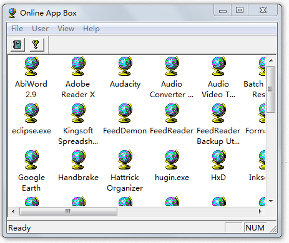Select the hugin.exe globe icon
This screenshot has height=243, width=289.
[x=172, y=160]
